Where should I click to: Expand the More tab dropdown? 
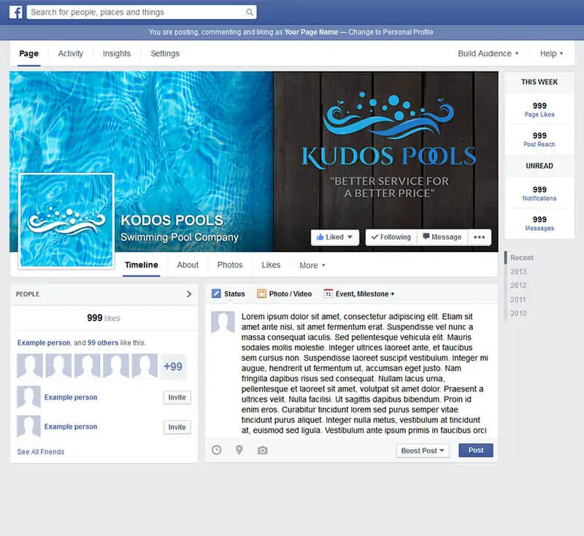click(x=312, y=265)
